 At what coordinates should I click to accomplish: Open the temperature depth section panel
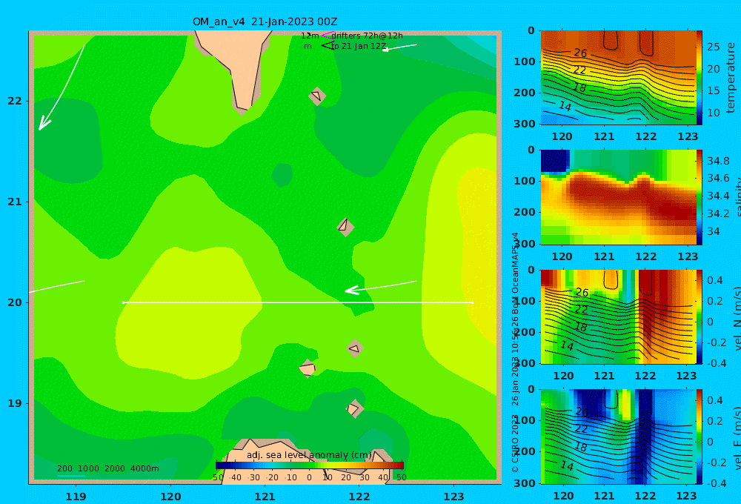point(618,78)
